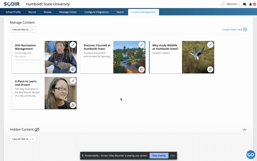Click the HSU Recreation Management card title

[x=25, y=47]
